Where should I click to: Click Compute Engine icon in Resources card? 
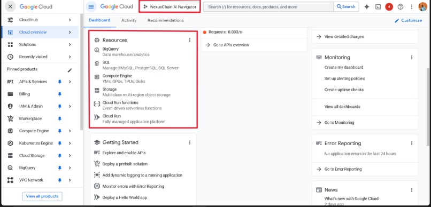point(97,77)
